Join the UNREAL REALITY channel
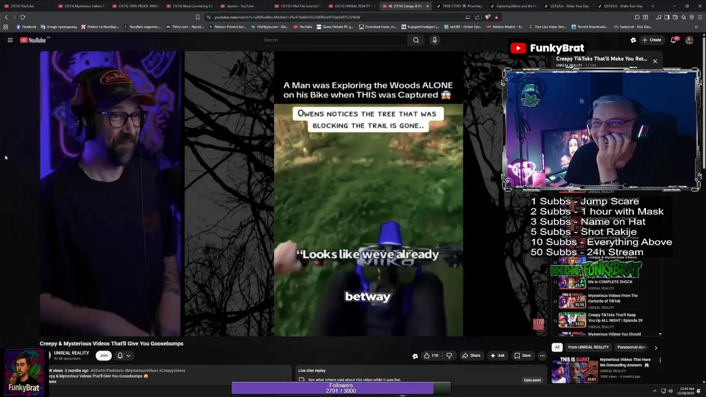706x397 pixels. (x=103, y=356)
